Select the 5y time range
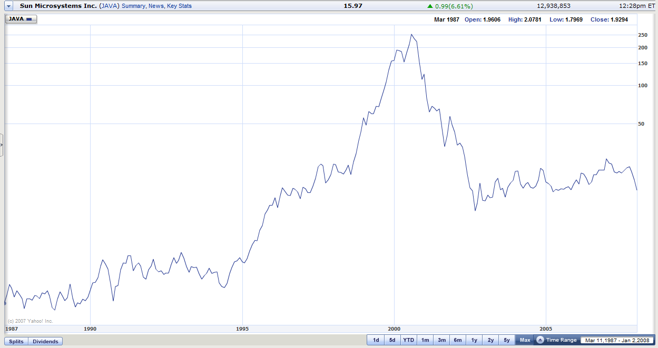 pyautogui.click(x=507, y=340)
